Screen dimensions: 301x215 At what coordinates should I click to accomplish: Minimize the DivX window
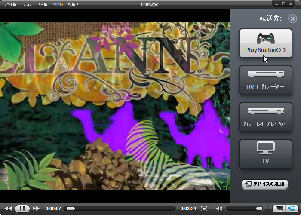pyautogui.click(x=276, y=4)
